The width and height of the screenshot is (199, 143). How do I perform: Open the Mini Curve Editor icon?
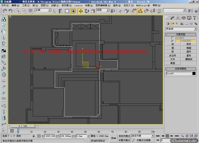click(12, 131)
